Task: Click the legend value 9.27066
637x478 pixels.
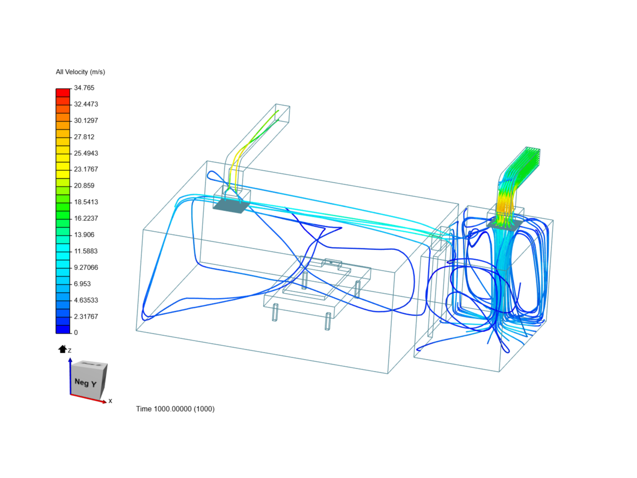Action: click(x=86, y=267)
